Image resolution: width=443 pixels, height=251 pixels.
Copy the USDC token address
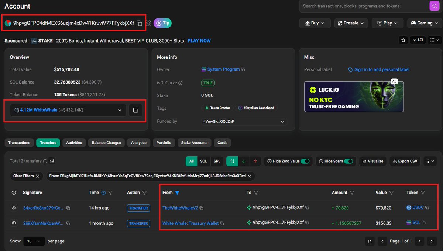point(427,208)
